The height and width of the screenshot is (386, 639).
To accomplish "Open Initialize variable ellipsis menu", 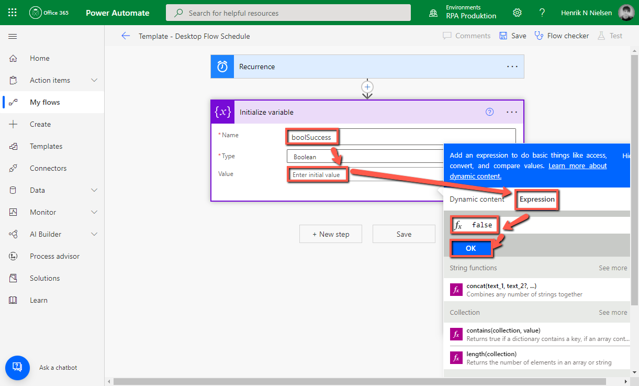I will (512, 112).
